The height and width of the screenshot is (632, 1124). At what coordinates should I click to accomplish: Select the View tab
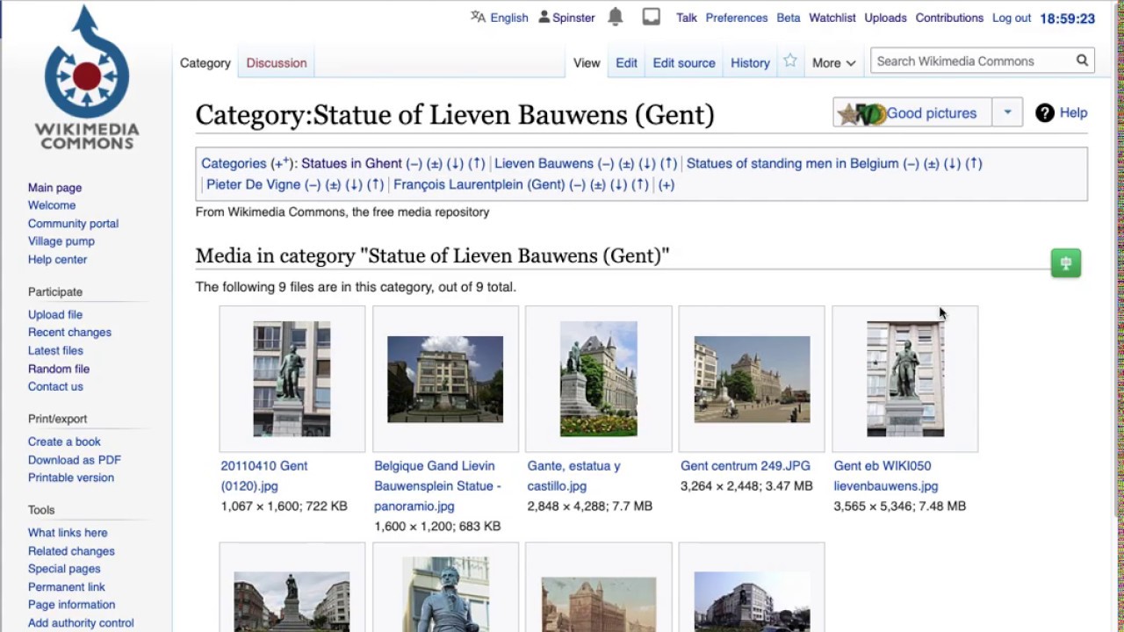coord(587,62)
